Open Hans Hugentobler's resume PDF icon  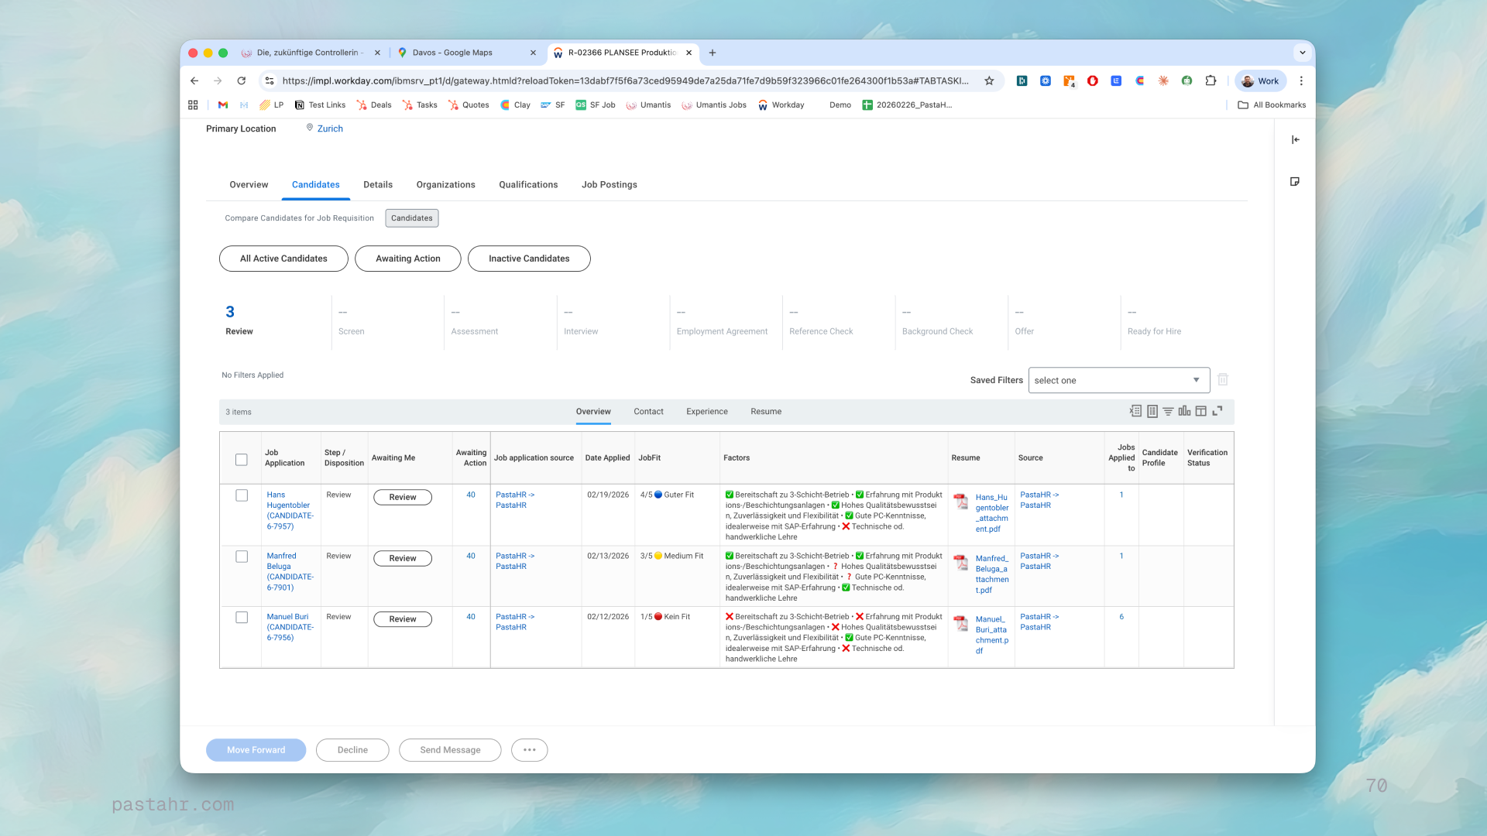(x=961, y=502)
